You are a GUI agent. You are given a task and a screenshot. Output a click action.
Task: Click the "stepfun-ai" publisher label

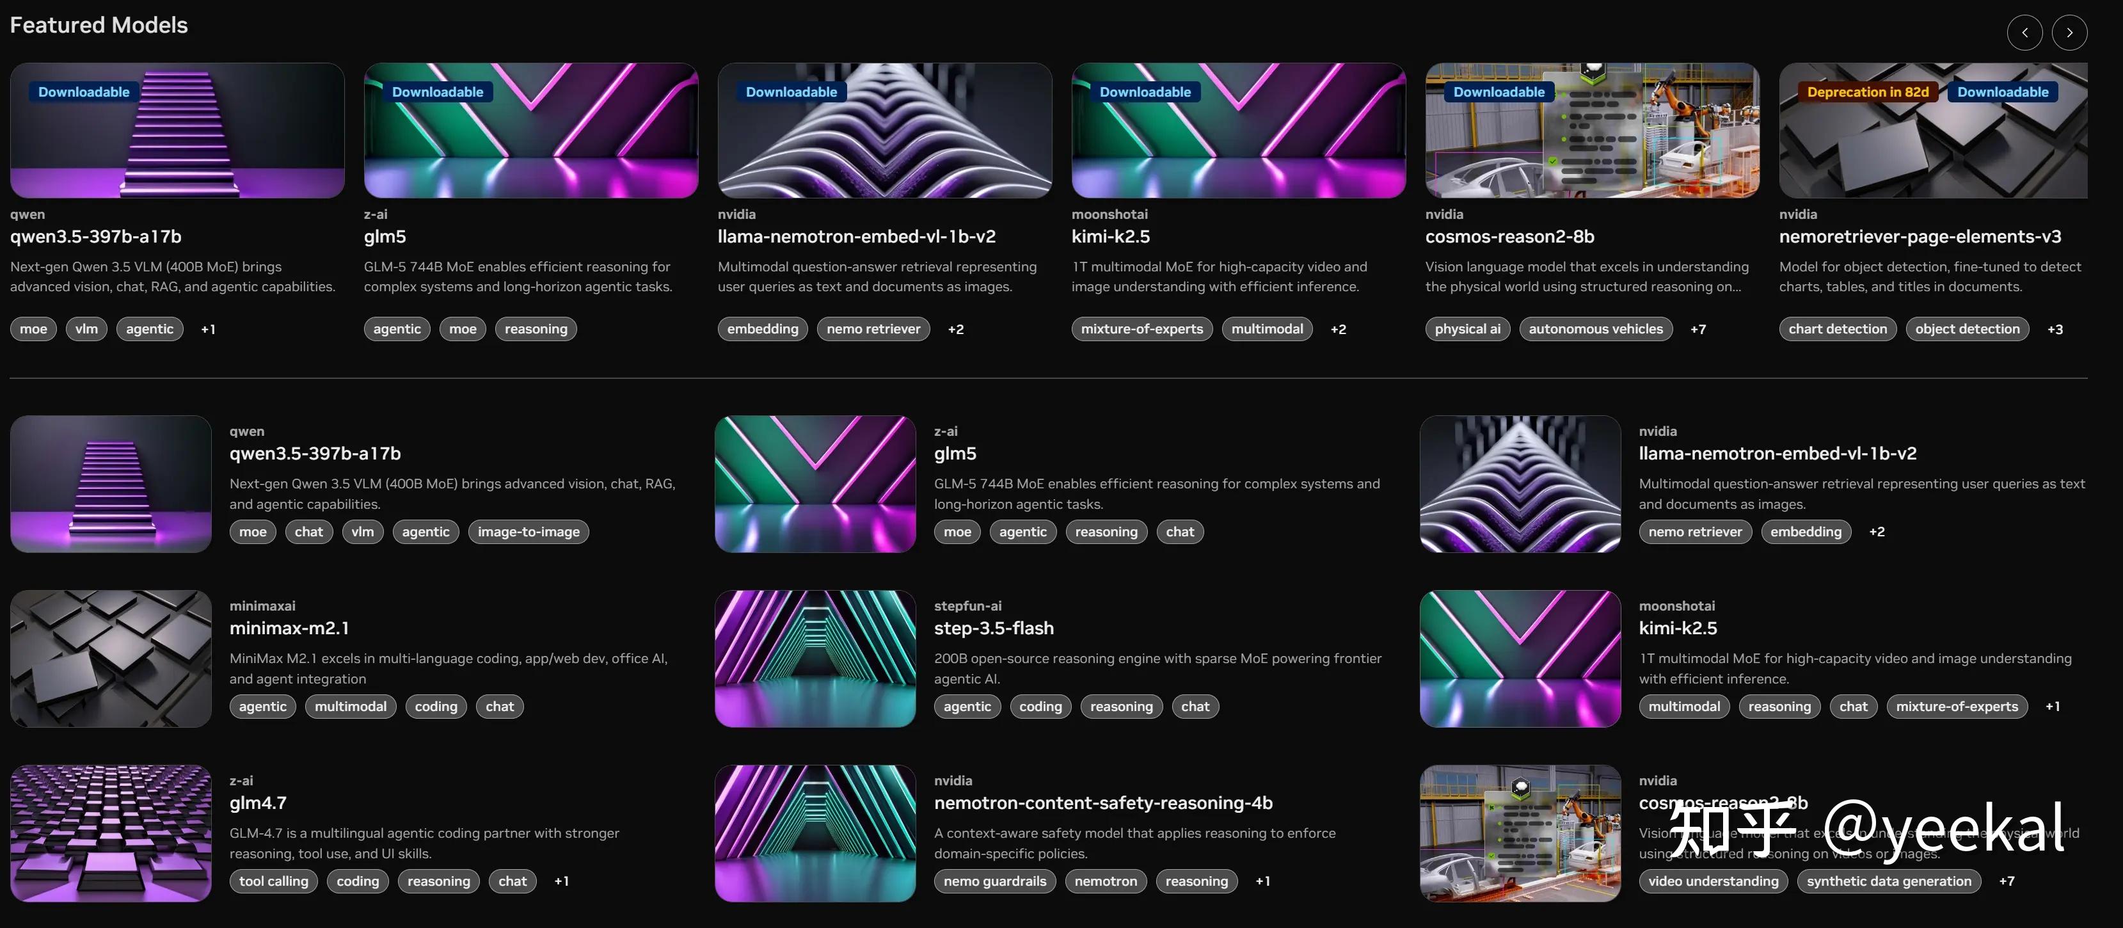(967, 605)
